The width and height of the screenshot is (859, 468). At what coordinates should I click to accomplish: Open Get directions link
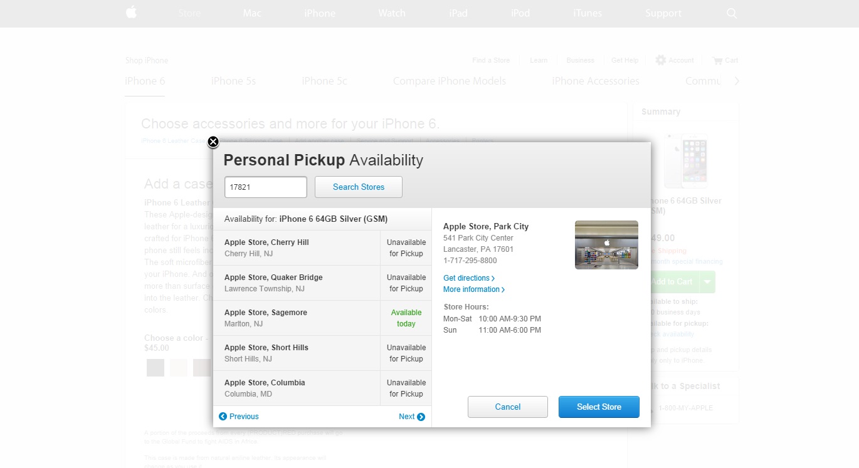point(468,278)
